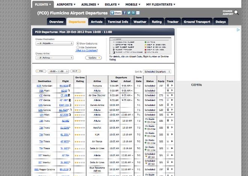Image resolution: width=248 pixels, height=176 pixels.
Task: Set flight alert for the Milan flight
Action: 168,115
